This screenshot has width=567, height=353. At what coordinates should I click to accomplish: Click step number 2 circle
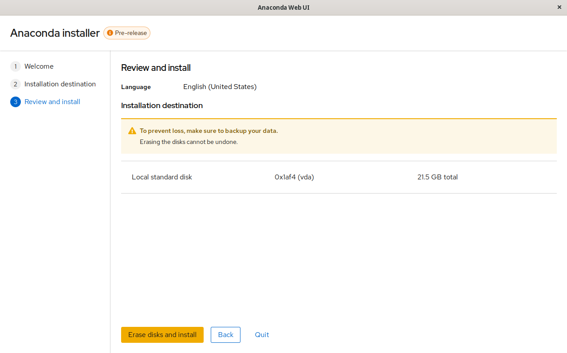click(x=16, y=84)
